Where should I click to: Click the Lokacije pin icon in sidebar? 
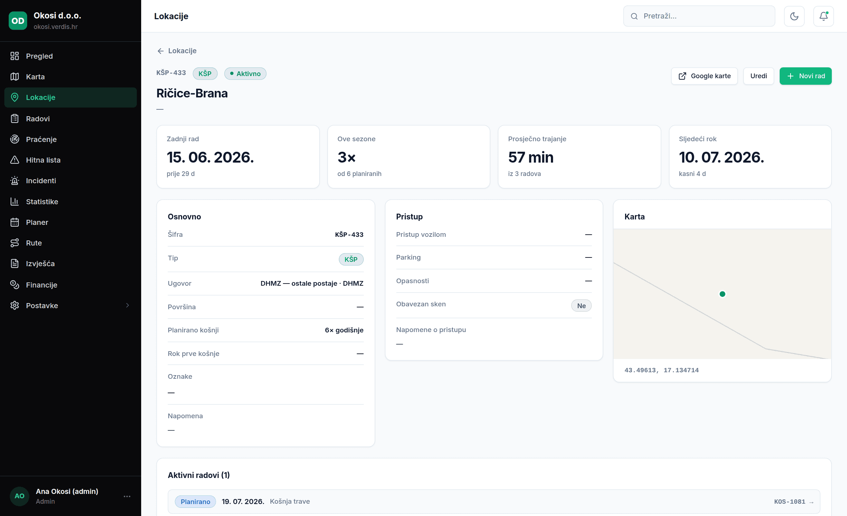coord(14,97)
